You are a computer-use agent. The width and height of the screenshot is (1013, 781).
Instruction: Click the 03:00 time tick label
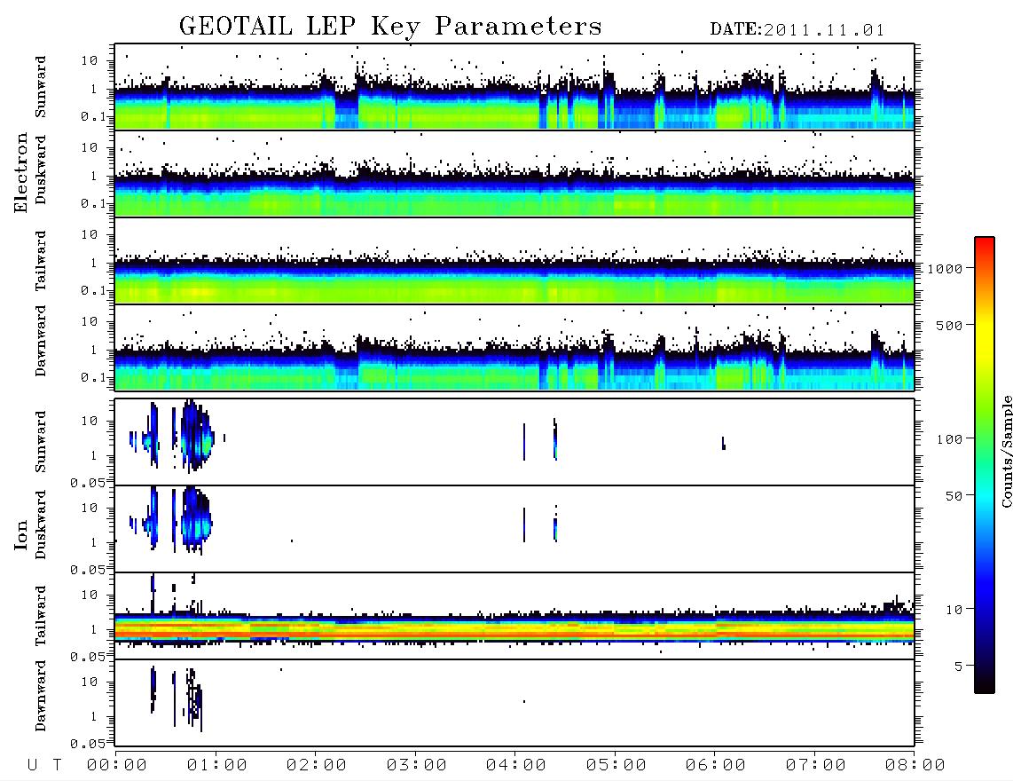pyautogui.click(x=417, y=766)
